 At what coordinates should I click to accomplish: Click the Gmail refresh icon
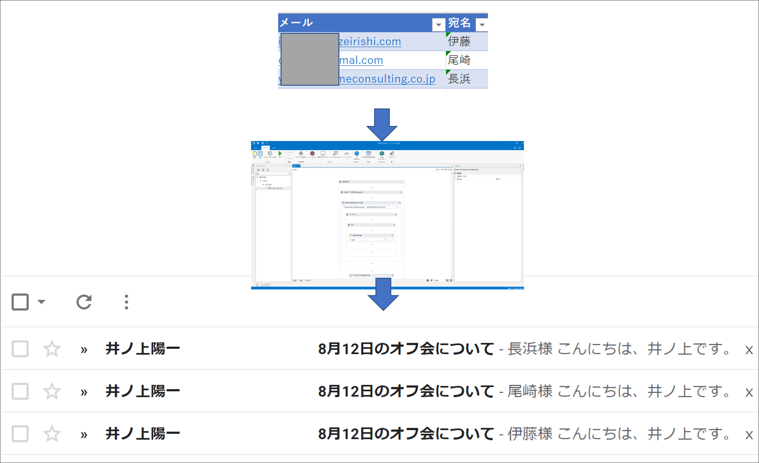84,302
